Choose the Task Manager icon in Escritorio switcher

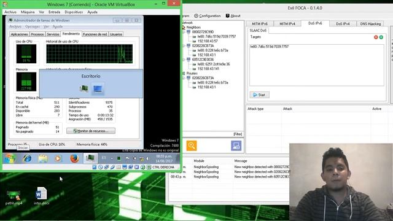[84, 88]
